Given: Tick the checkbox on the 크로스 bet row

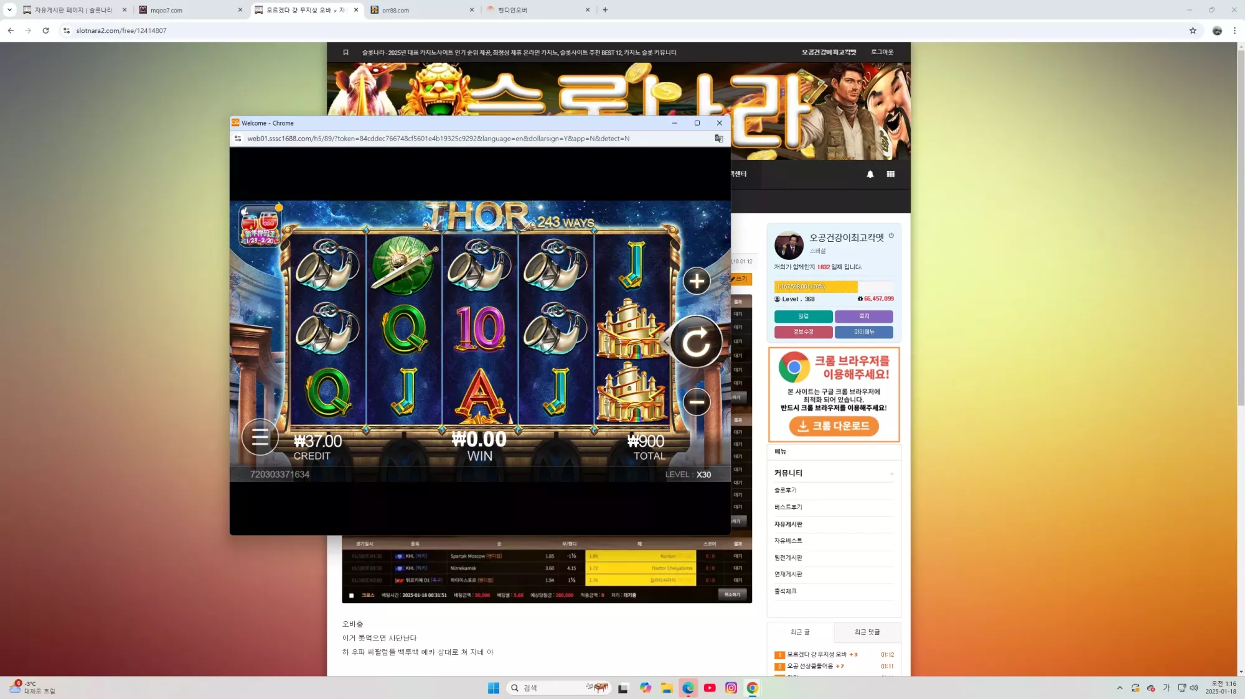Looking at the screenshot, I should 351,595.
